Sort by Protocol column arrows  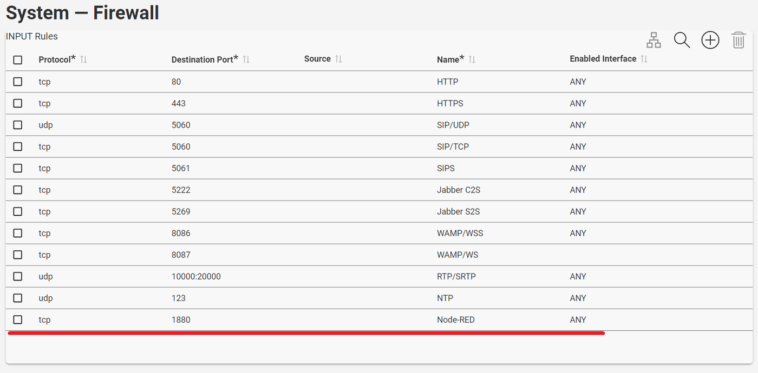point(83,59)
